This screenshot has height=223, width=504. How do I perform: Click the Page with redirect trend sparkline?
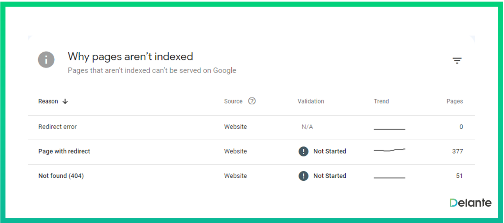coord(389,150)
